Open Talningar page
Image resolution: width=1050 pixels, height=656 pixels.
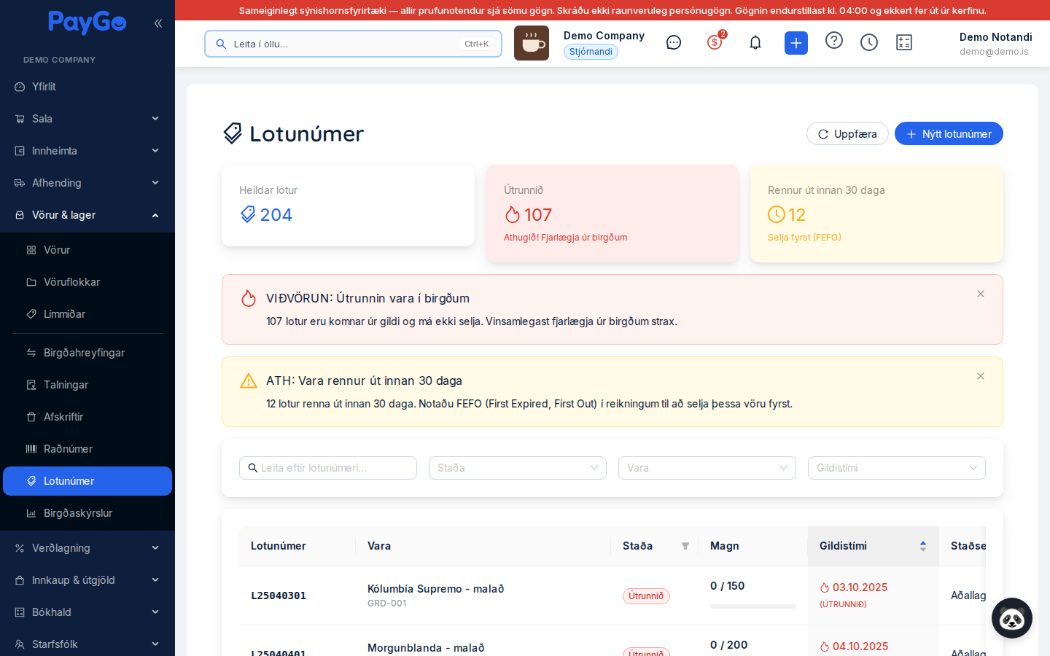click(x=87, y=385)
